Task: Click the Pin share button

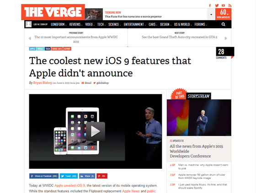Action: coord(102,176)
